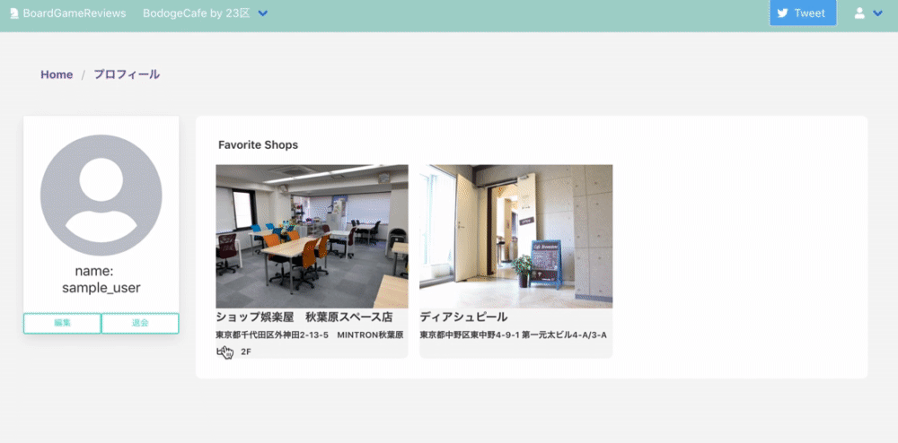Click the Tweet button
This screenshot has width=898, height=443.
pyautogui.click(x=802, y=13)
